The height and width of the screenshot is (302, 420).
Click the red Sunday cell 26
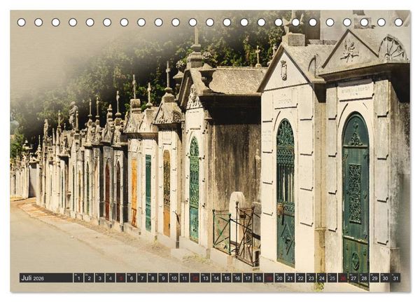343,278
